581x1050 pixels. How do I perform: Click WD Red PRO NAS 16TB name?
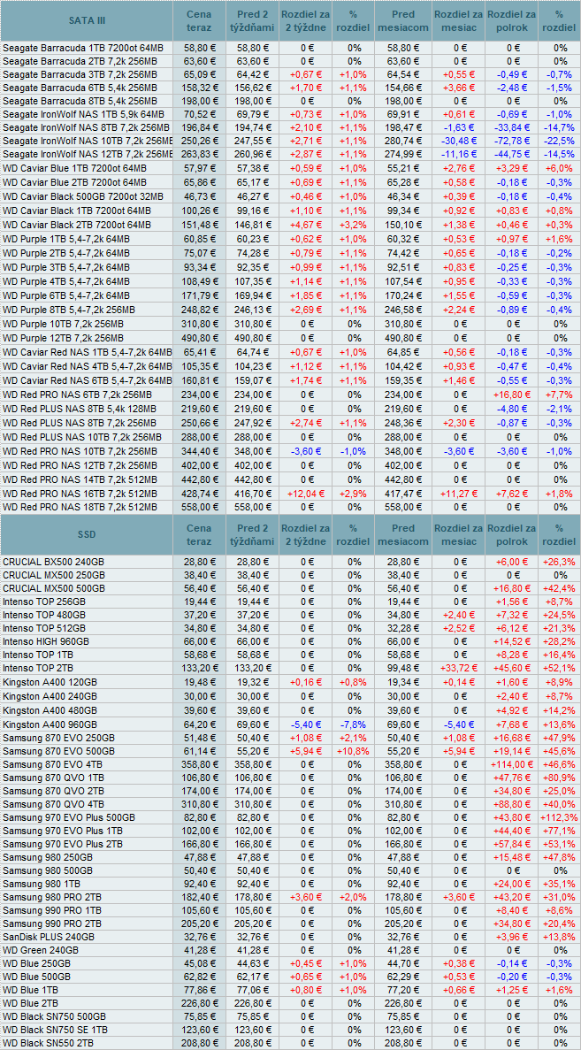point(80,494)
